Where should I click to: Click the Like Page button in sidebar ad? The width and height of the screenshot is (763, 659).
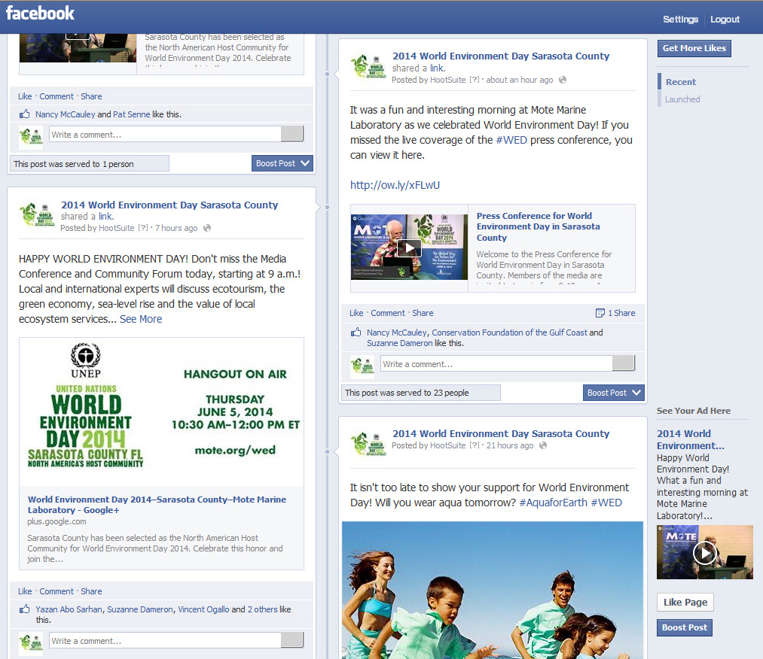tap(685, 602)
